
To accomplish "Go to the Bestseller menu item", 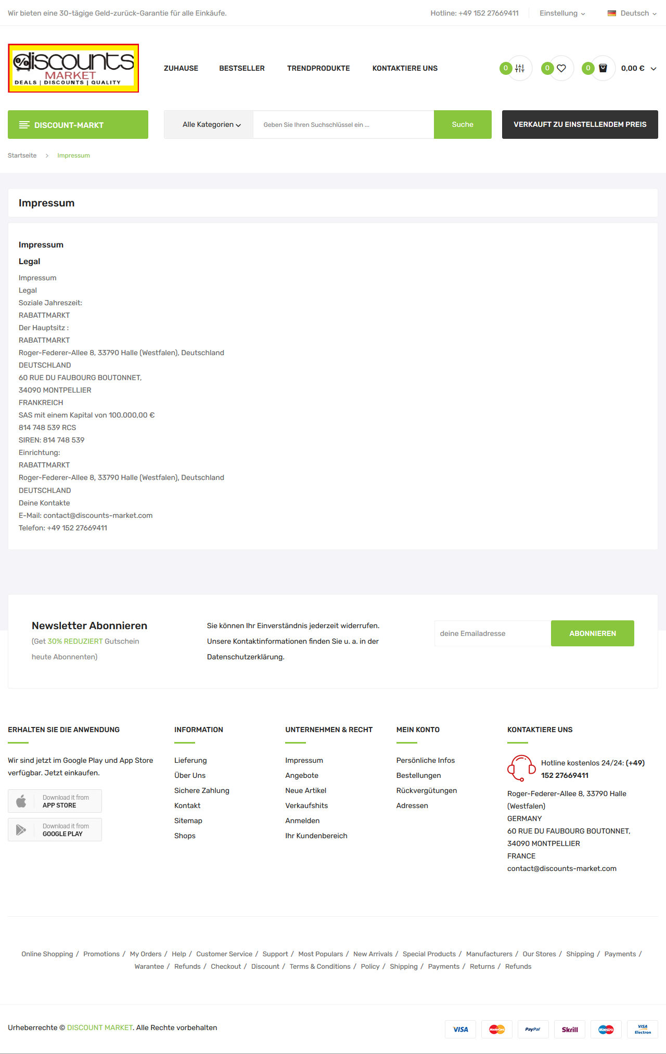I will (x=242, y=68).
